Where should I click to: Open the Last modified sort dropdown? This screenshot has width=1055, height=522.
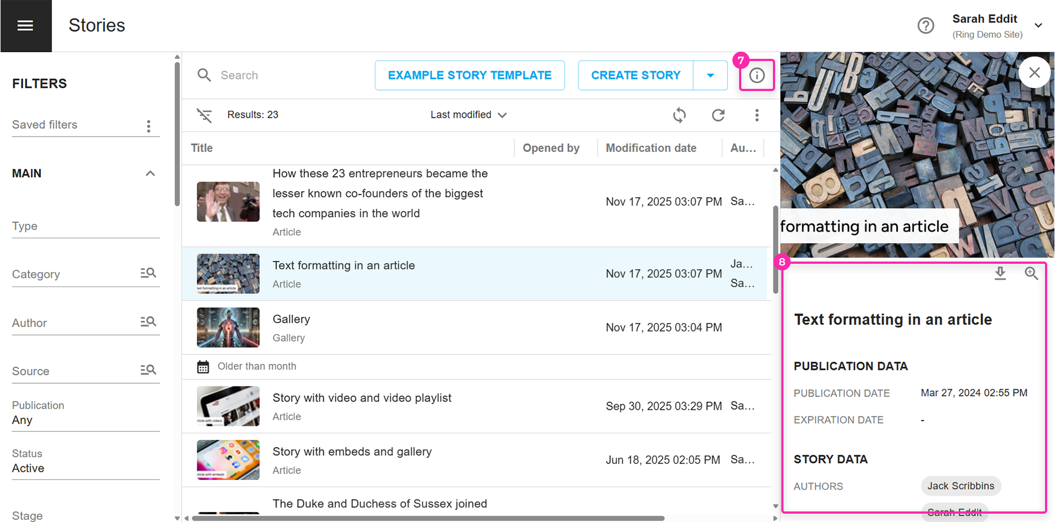(469, 115)
